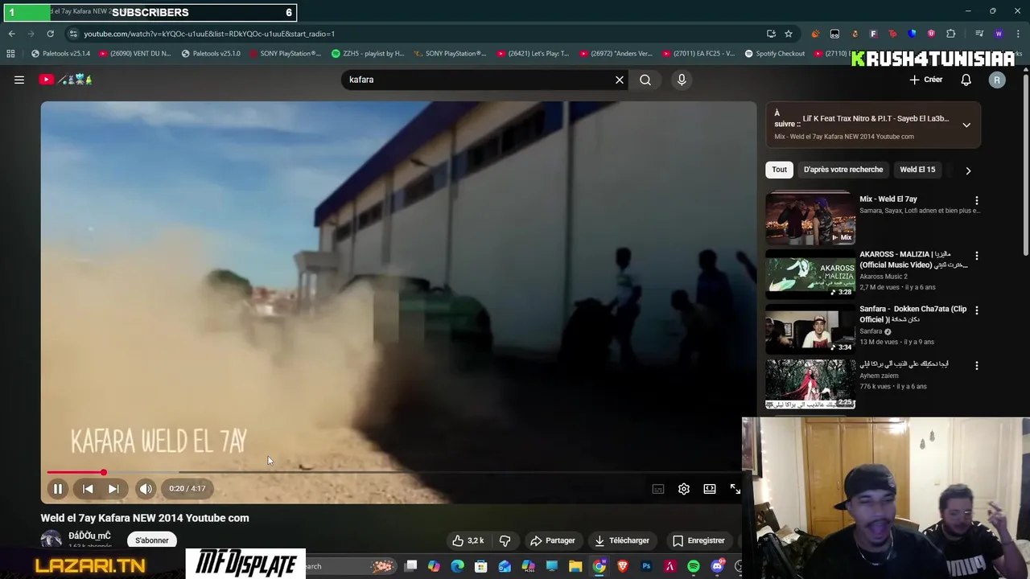
Task: Mute the video volume
Action: [146, 488]
